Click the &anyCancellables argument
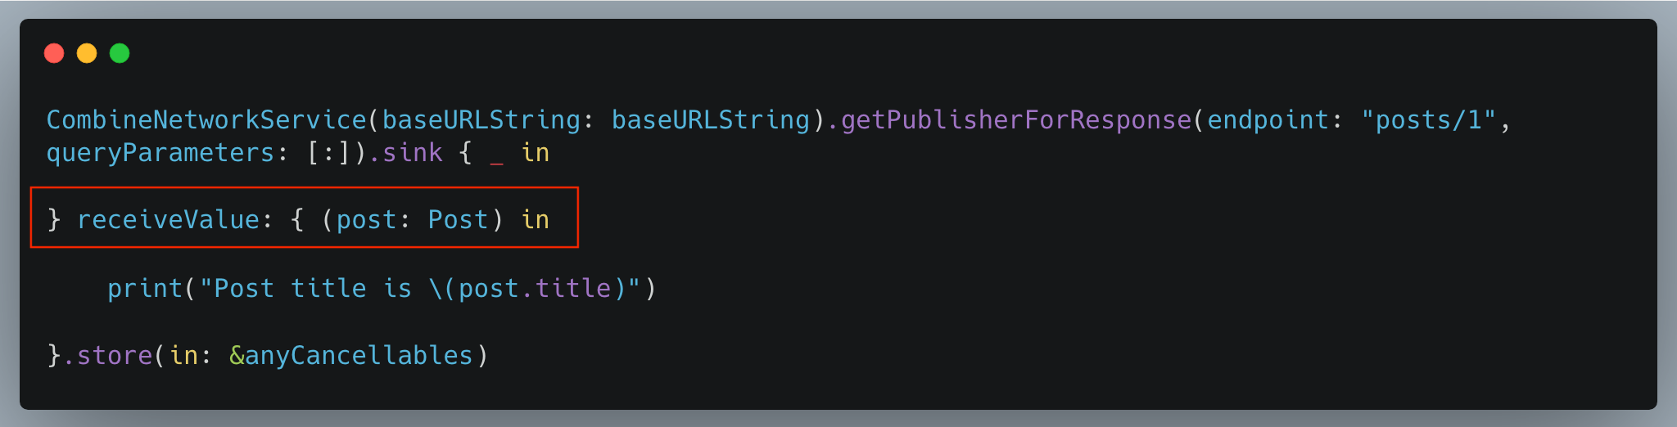This screenshot has width=1677, height=427. point(351,355)
